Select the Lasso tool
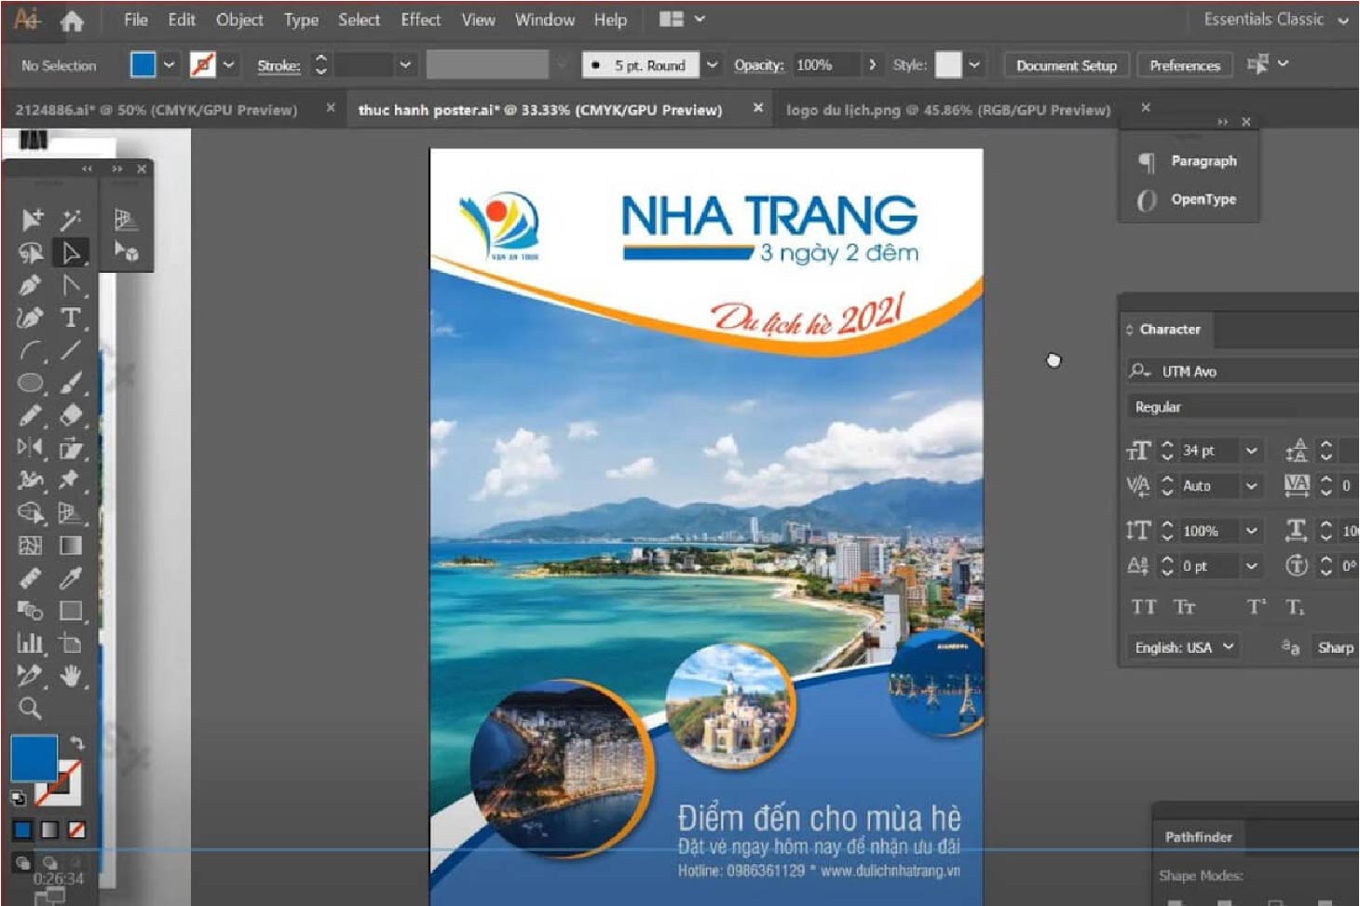Viewport: 1360px width, 906px height. [30, 252]
